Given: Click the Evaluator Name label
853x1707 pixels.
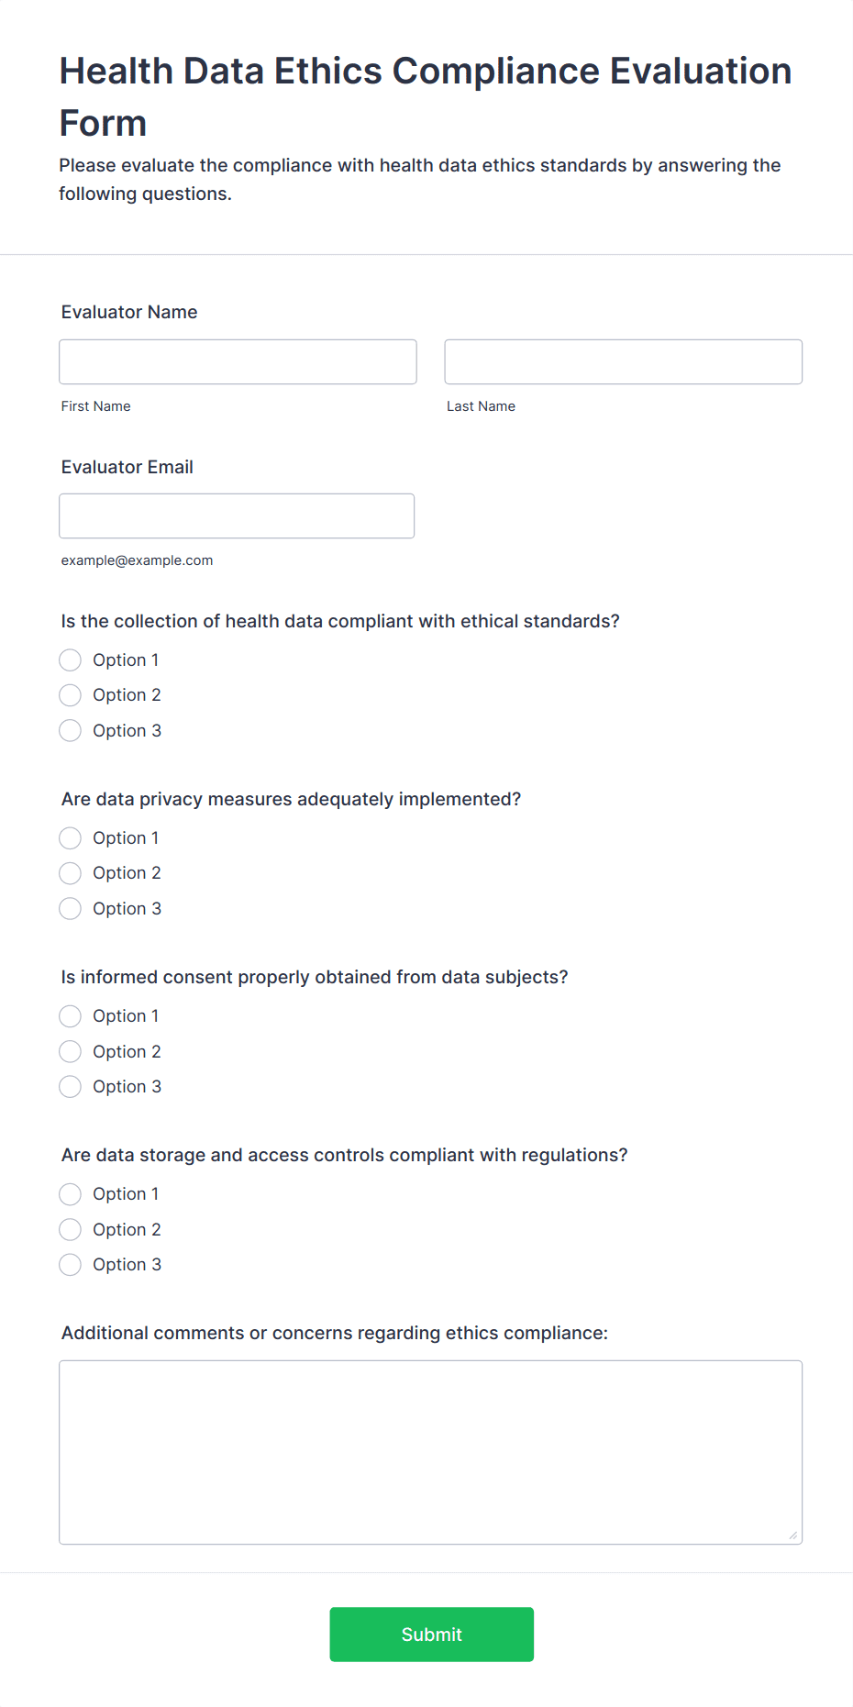Looking at the screenshot, I should pyautogui.click(x=129, y=312).
